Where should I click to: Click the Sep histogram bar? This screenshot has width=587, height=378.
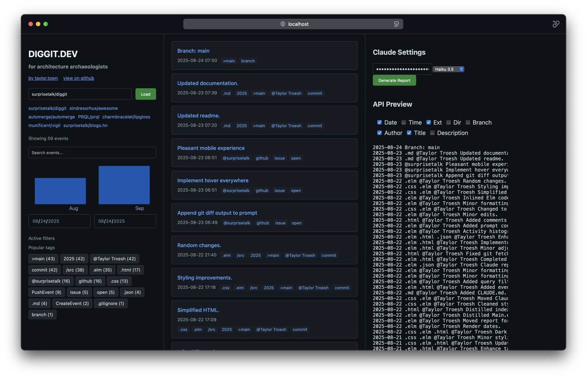click(x=124, y=185)
